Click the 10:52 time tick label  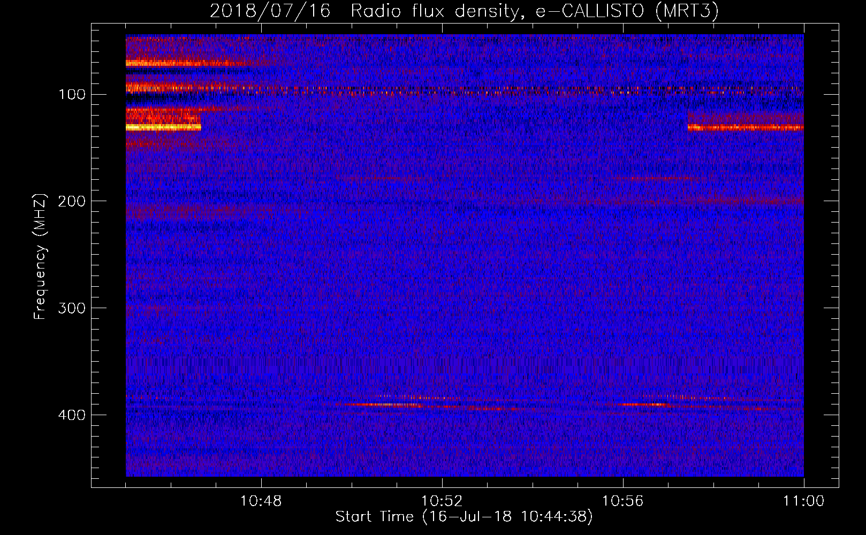[442, 501]
